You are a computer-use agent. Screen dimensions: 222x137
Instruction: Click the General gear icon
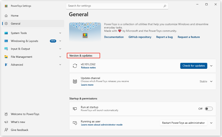tap(6, 23)
